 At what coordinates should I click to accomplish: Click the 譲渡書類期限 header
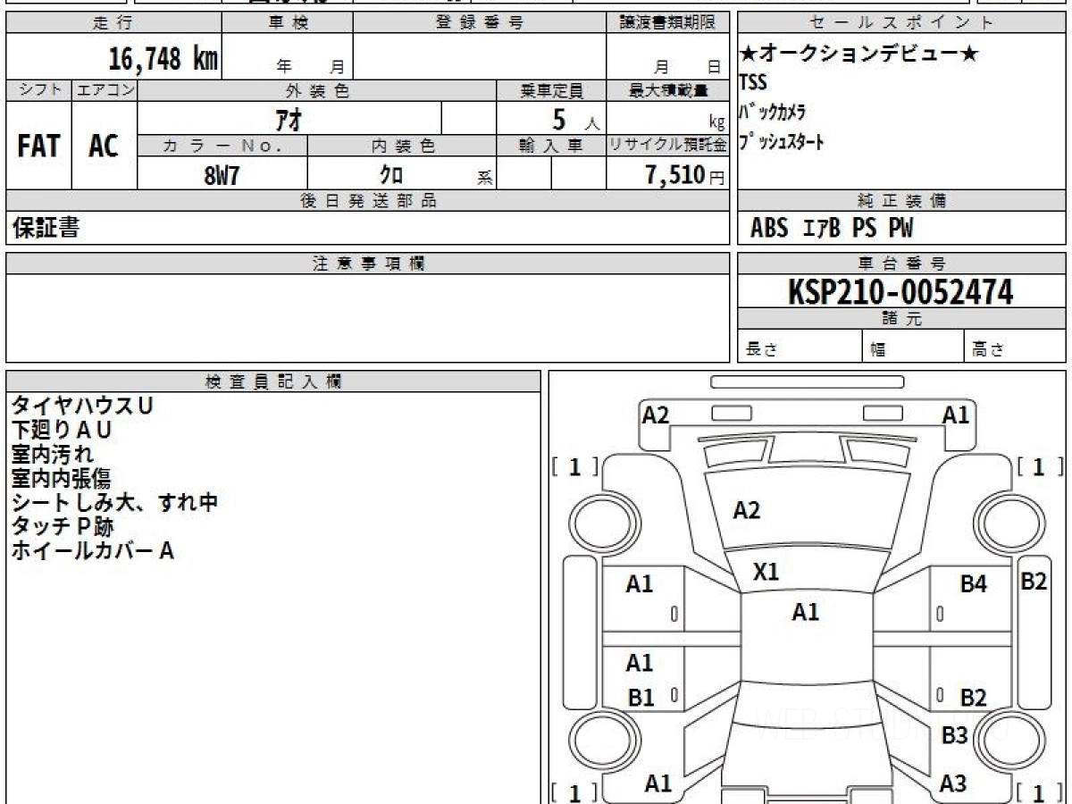pos(667,23)
